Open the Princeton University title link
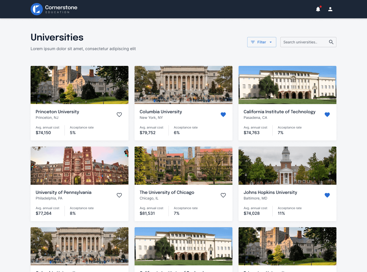This screenshot has width=367, height=272. [57, 112]
